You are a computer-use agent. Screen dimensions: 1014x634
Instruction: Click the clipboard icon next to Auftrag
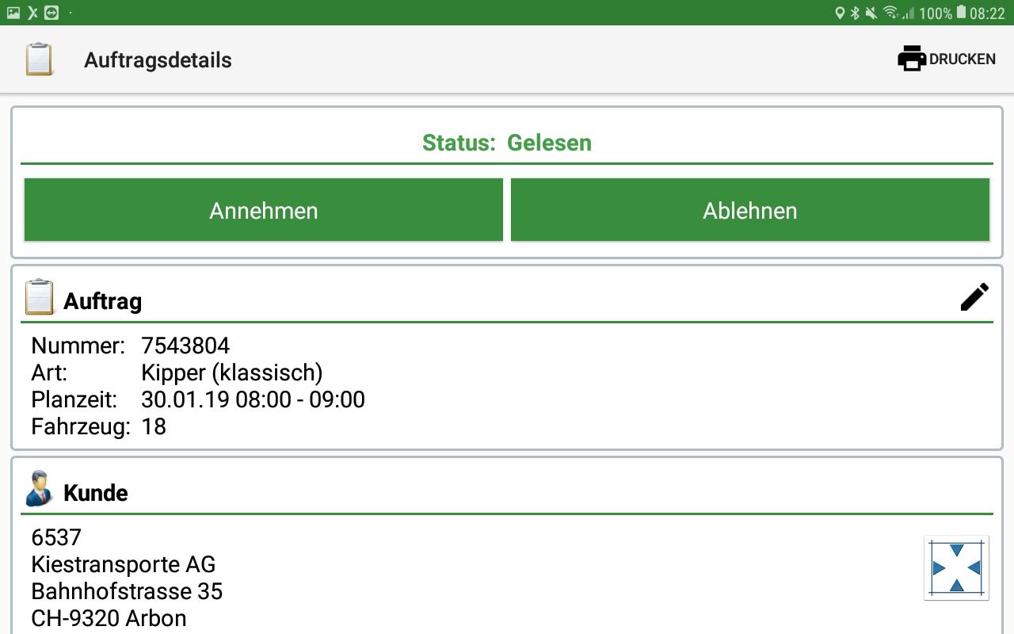(x=39, y=298)
